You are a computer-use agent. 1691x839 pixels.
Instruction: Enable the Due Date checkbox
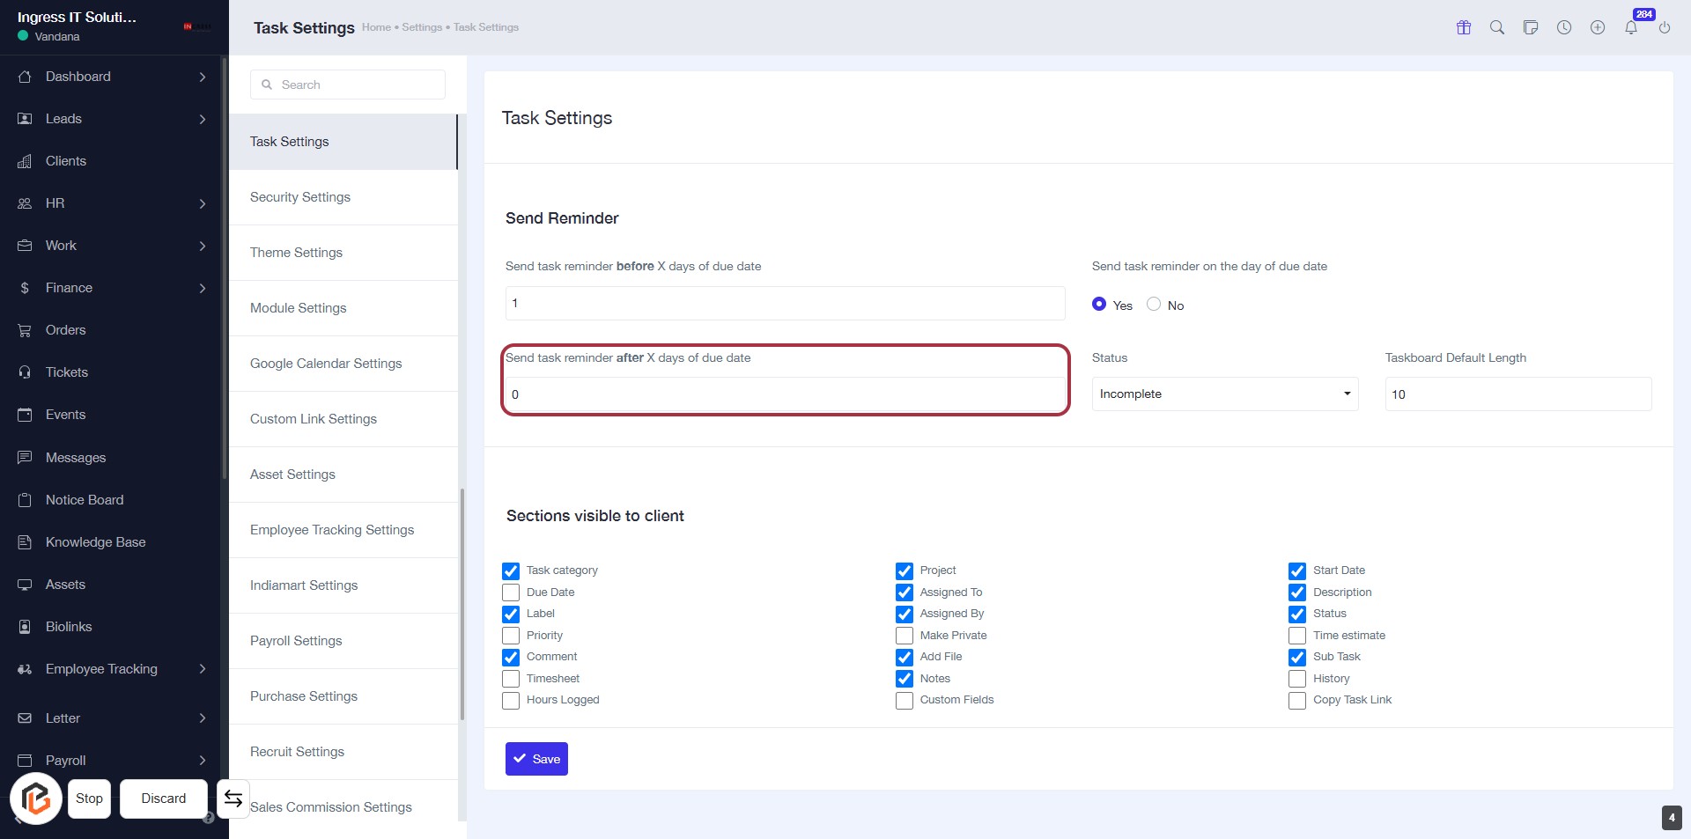(511, 592)
